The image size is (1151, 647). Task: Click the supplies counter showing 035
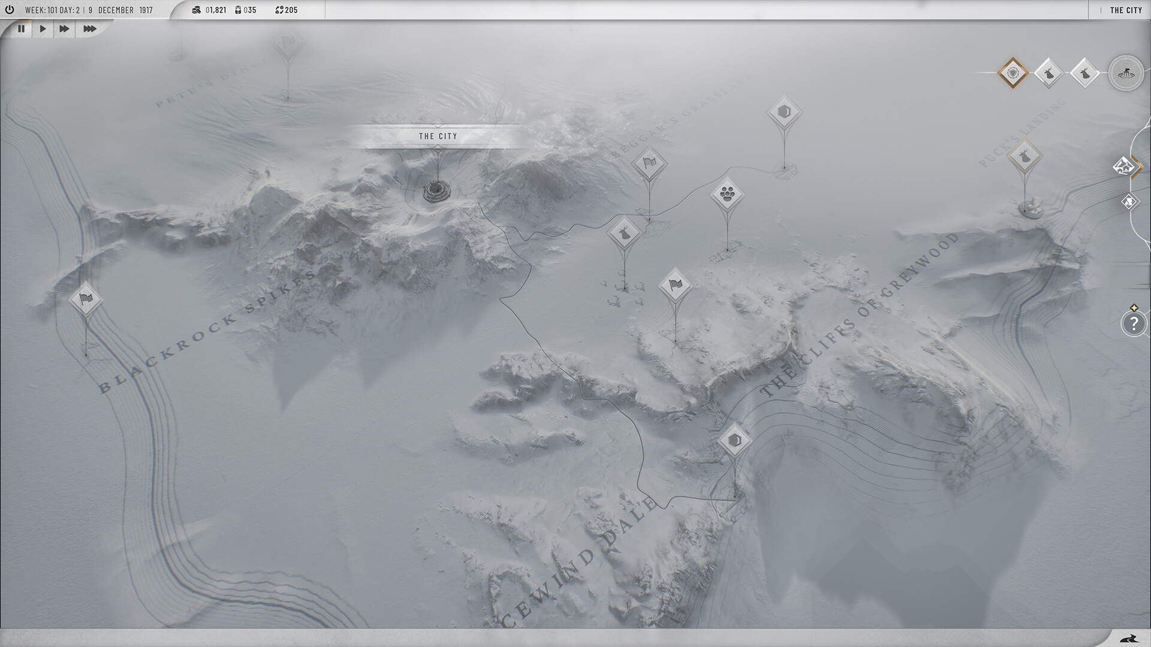[x=243, y=10]
